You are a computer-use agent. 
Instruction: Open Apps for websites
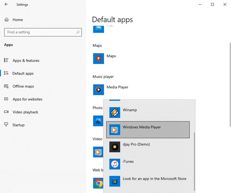coord(27,99)
